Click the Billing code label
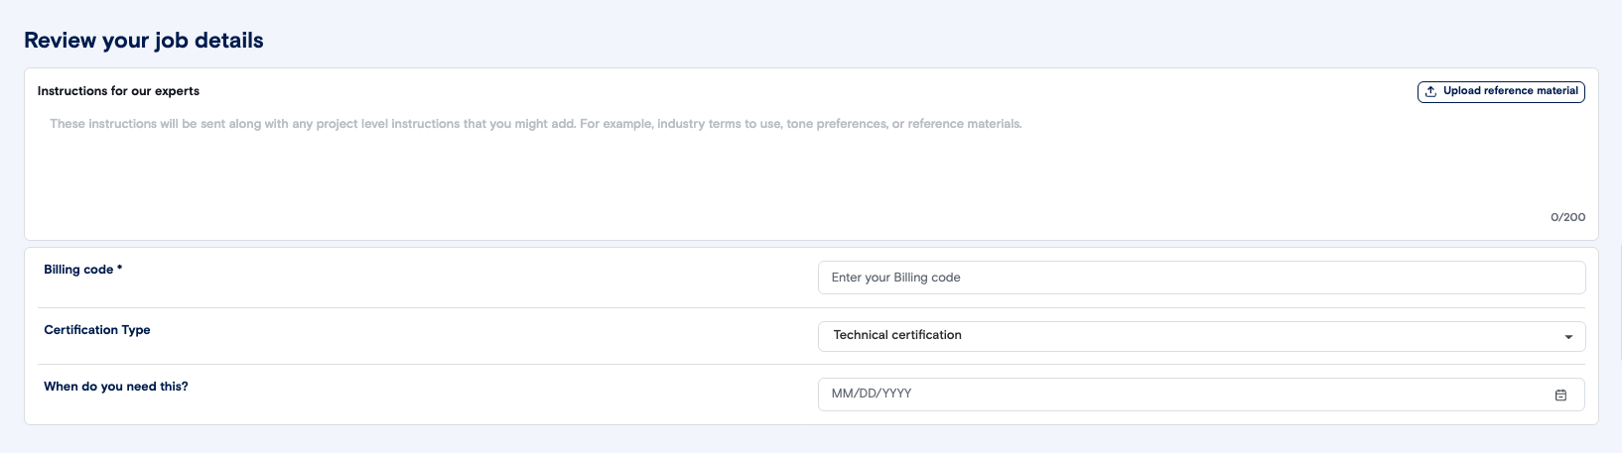Image resolution: width=1622 pixels, height=453 pixels. [78, 270]
